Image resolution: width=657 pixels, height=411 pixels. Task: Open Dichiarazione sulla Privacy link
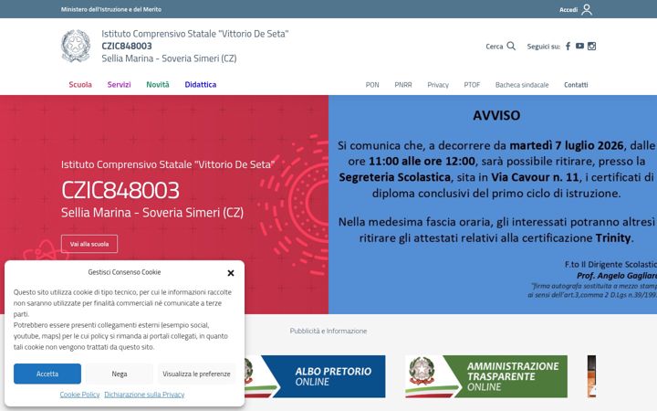(x=144, y=395)
